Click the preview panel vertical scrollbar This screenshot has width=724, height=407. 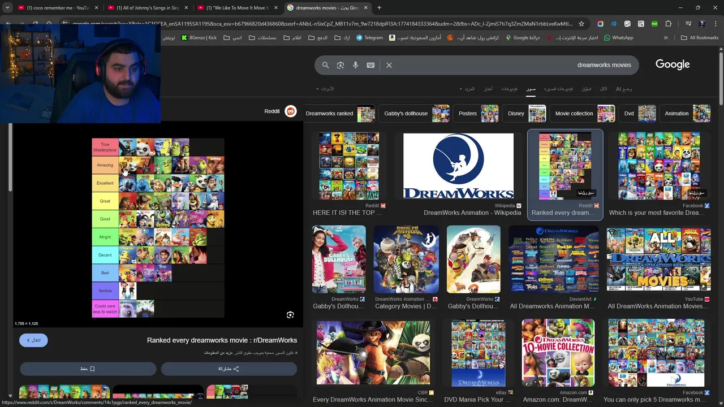10,157
